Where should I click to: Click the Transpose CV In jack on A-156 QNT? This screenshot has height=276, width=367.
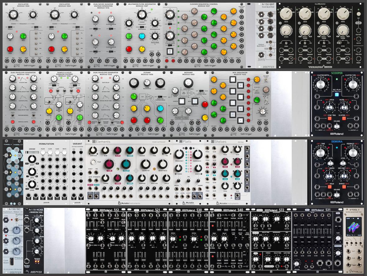[261, 55]
